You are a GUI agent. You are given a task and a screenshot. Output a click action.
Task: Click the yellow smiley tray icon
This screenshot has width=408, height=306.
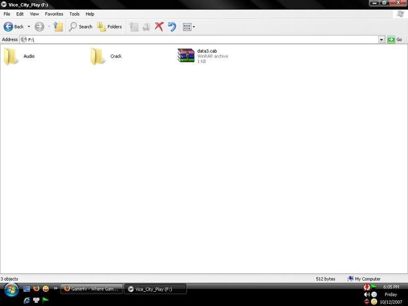coord(374,302)
